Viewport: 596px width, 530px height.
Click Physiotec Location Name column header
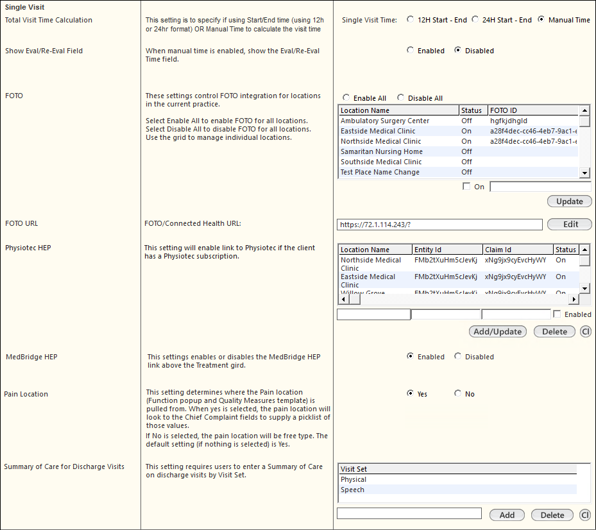point(375,250)
